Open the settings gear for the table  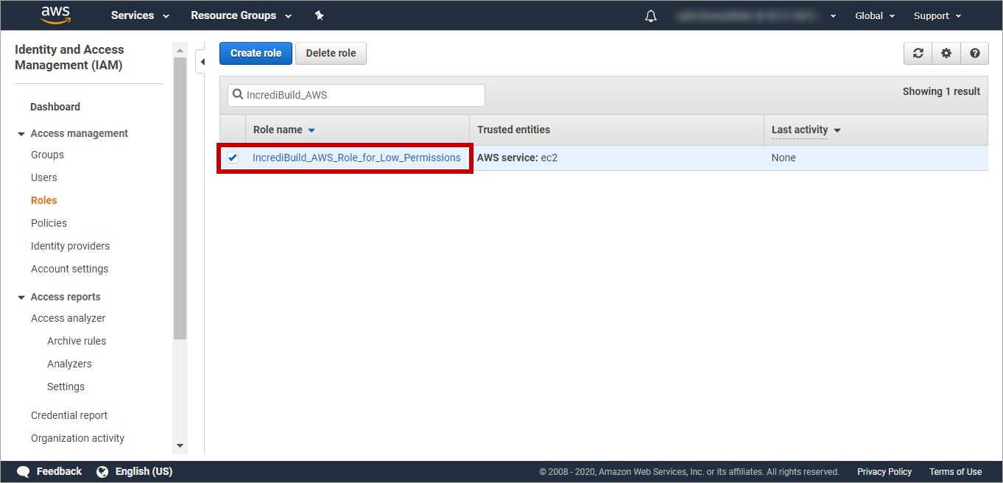point(946,53)
